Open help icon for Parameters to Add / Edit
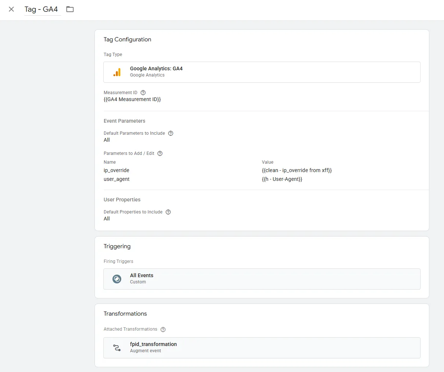This screenshot has height=372, width=444. [160, 153]
